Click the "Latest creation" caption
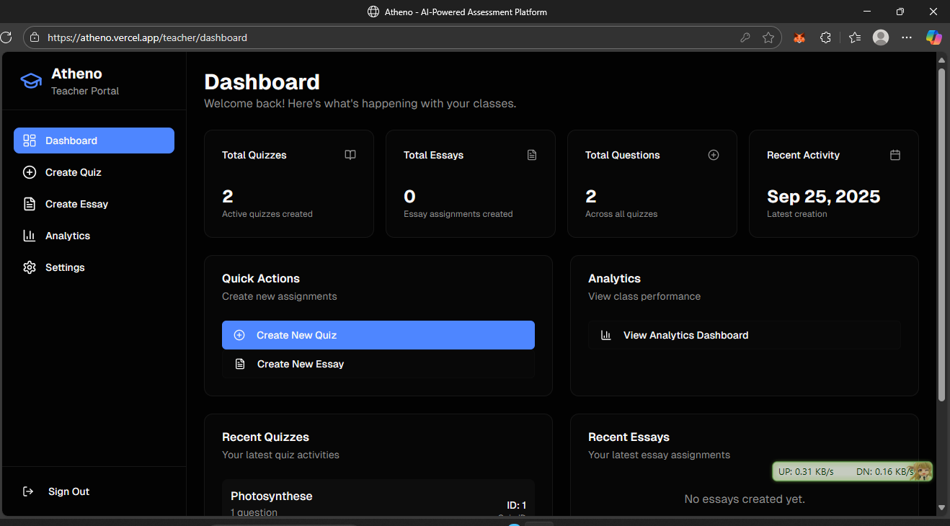 coord(797,214)
